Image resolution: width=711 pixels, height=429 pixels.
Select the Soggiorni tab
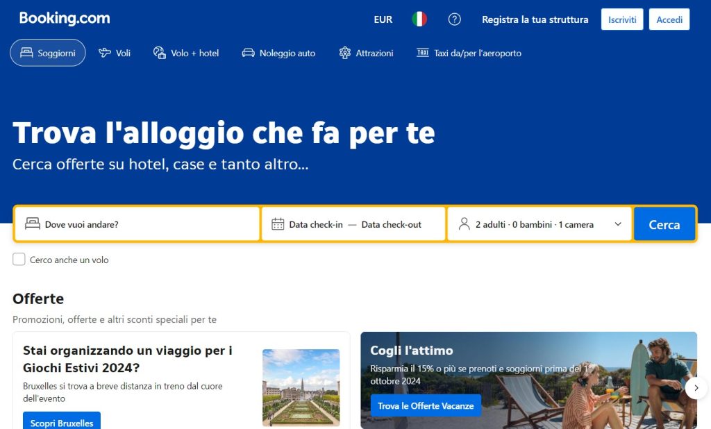[x=48, y=53]
